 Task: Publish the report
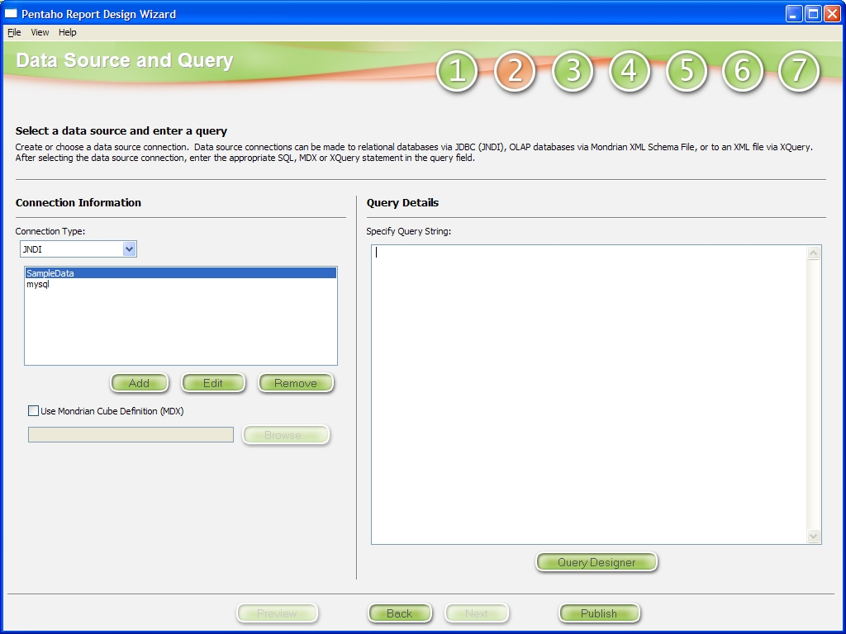599,613
